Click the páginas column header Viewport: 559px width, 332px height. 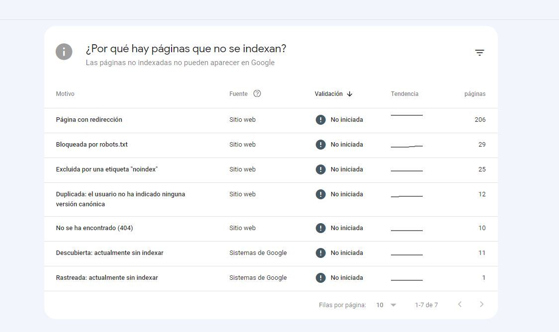[475, 94]
